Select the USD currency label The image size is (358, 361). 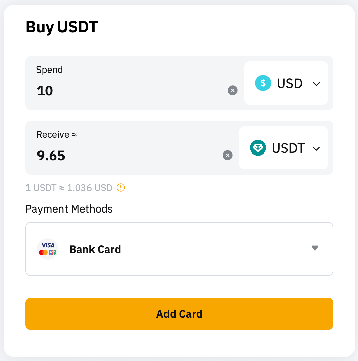(x=289, y=83)
